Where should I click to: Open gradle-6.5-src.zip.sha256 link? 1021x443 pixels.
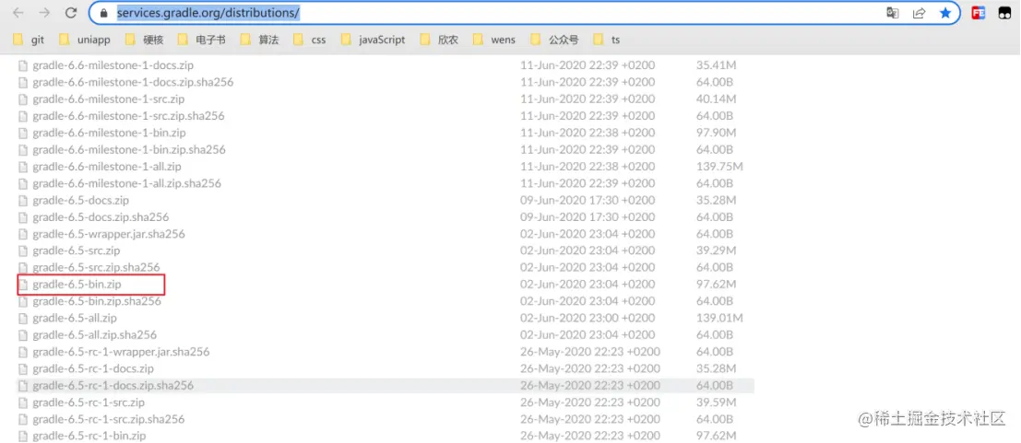click(96, 267)
